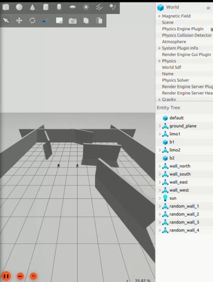
Task: Click the Physics Solver row
Action: [x=184, y=80]
